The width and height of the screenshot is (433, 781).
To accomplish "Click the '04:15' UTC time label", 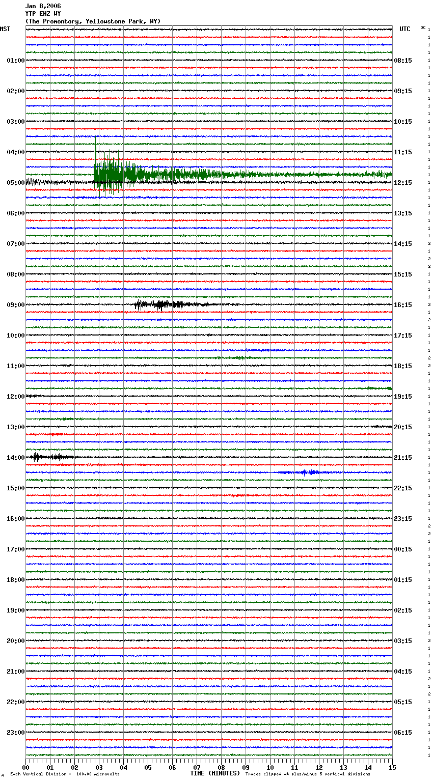I will [403, 672].
